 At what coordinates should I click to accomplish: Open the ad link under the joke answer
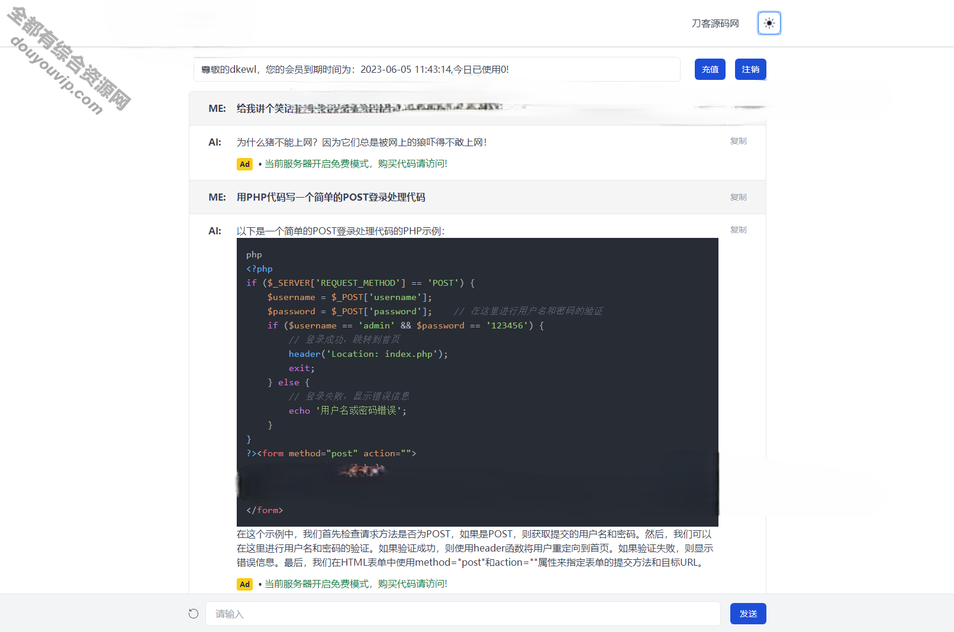[356, 164]
